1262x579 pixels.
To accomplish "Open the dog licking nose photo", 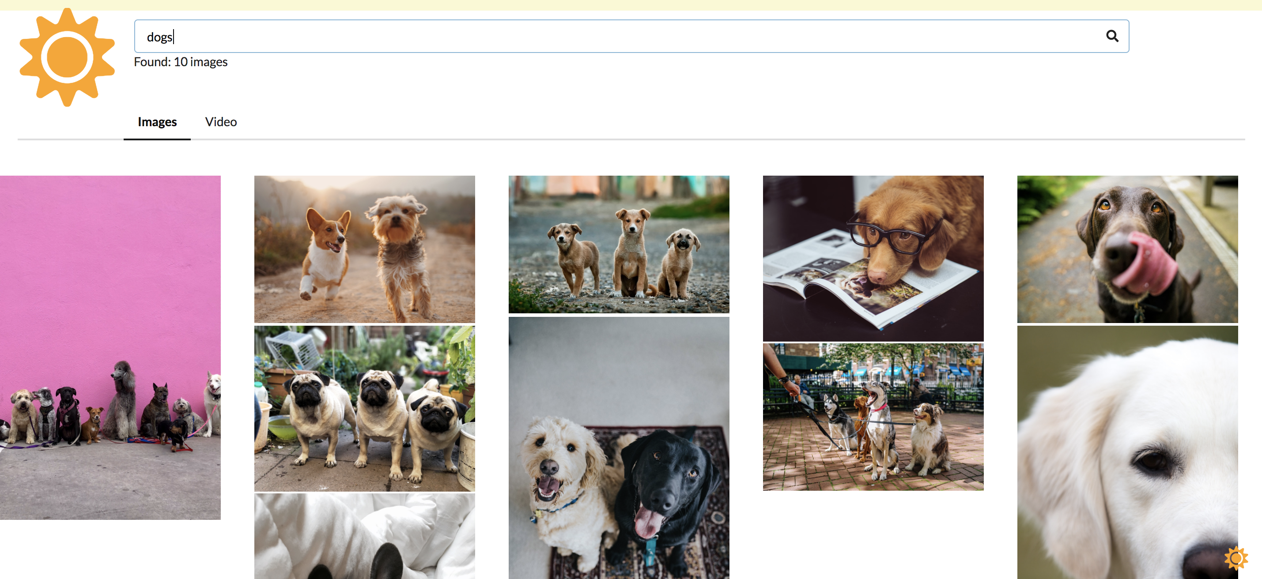I will 1127,248.
